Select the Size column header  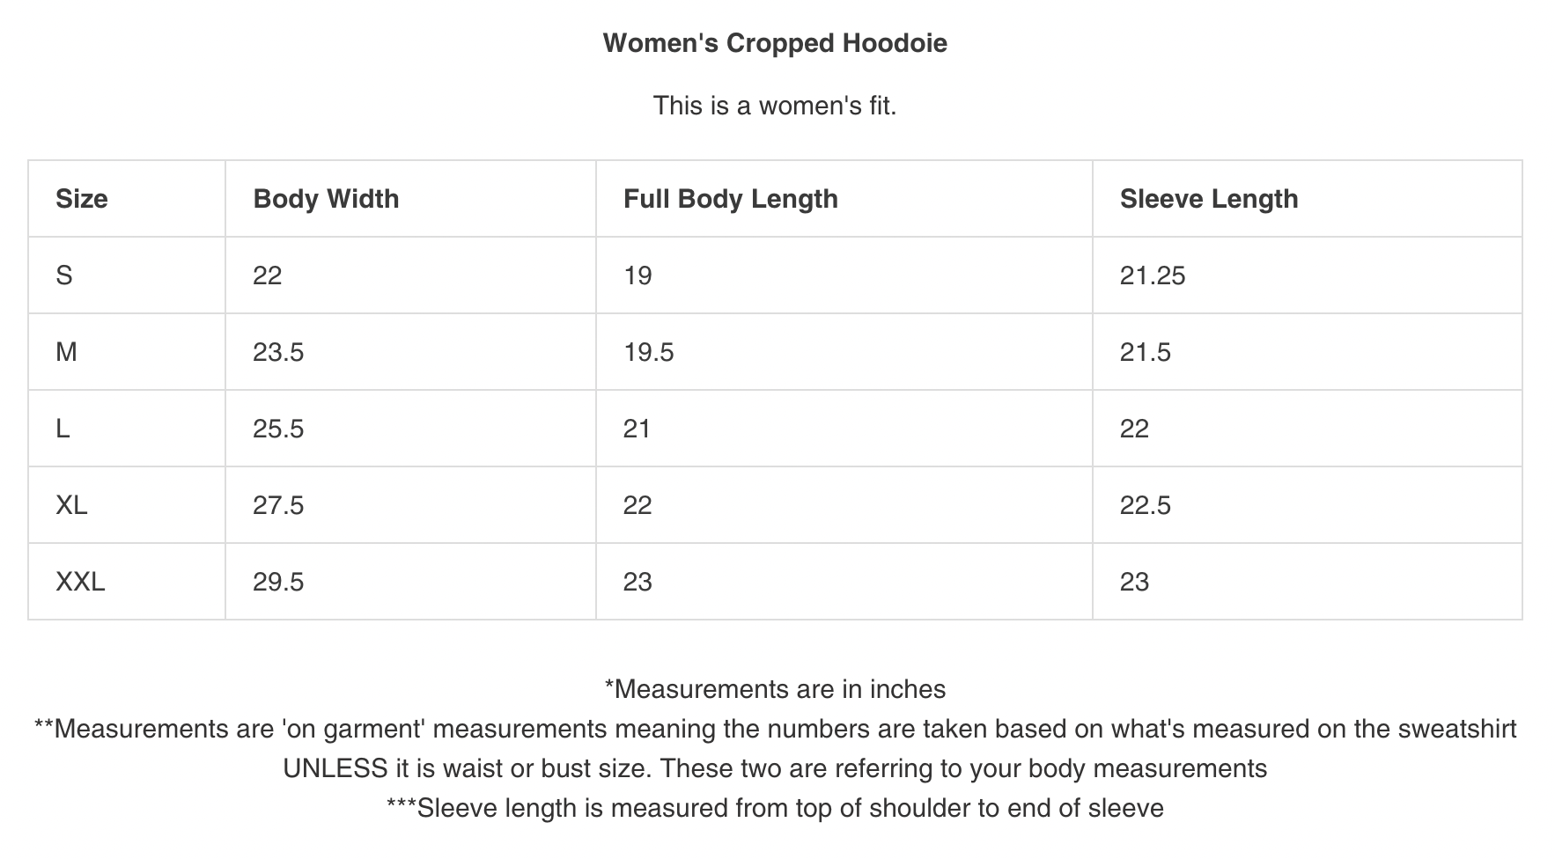pos(82,199)
